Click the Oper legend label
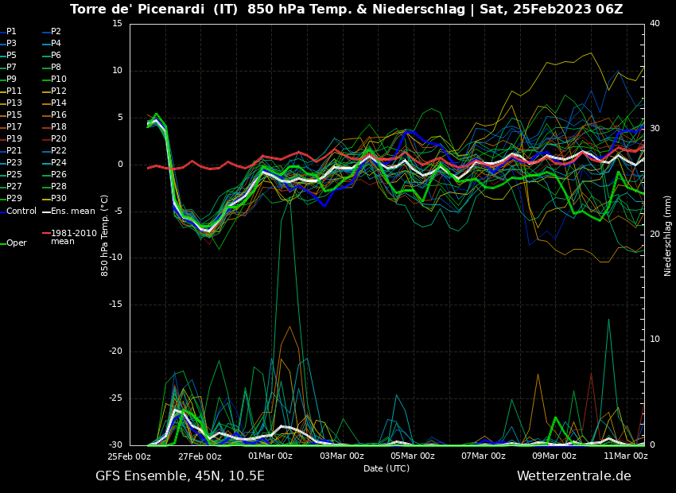Image resolution: width=676 pixels, height=493 pixels. click(17, 243)
